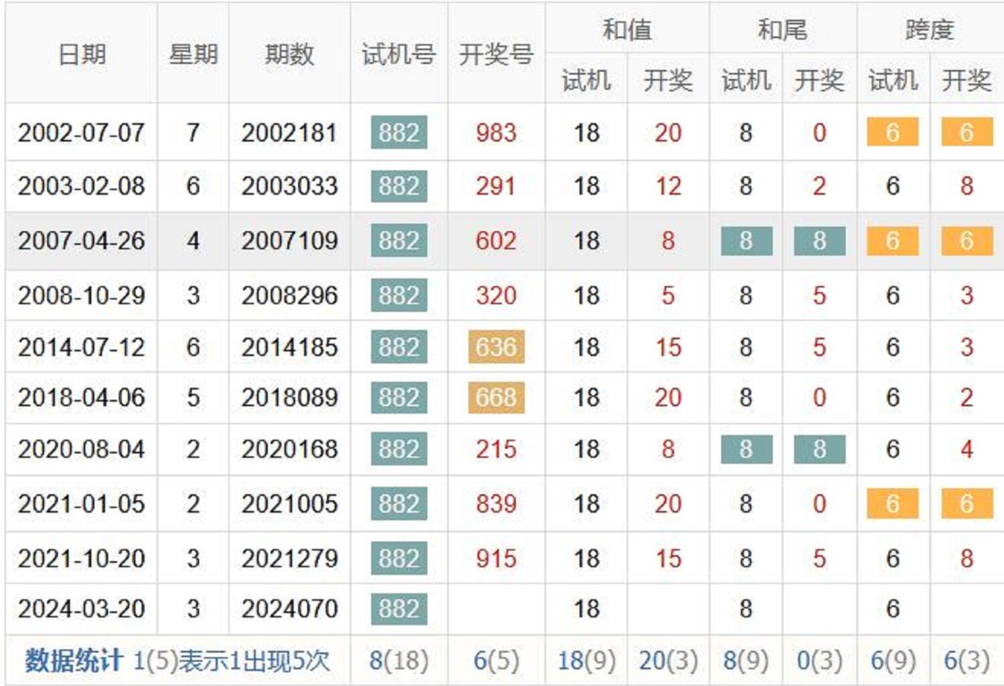Click the red draw number 915
The height and width of the screenshot is (686, 1004).
pos(496,558)
